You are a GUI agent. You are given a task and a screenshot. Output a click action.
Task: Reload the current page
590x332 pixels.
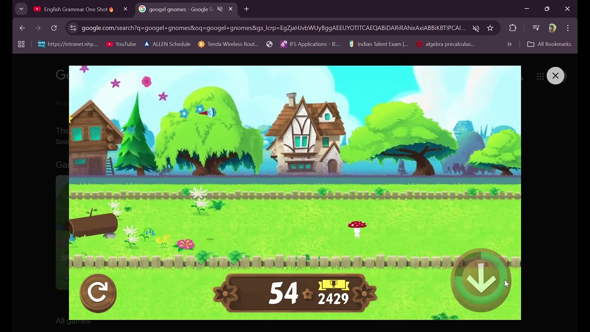[x=54, y=28]
